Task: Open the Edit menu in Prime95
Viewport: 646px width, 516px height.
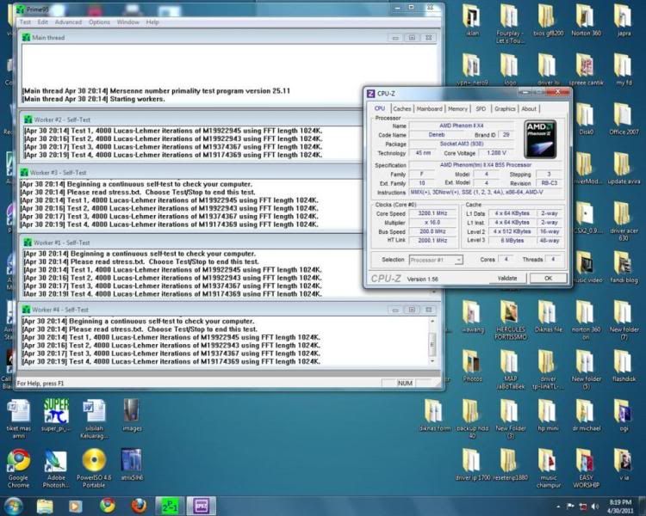Action: [x=43, y=22]
